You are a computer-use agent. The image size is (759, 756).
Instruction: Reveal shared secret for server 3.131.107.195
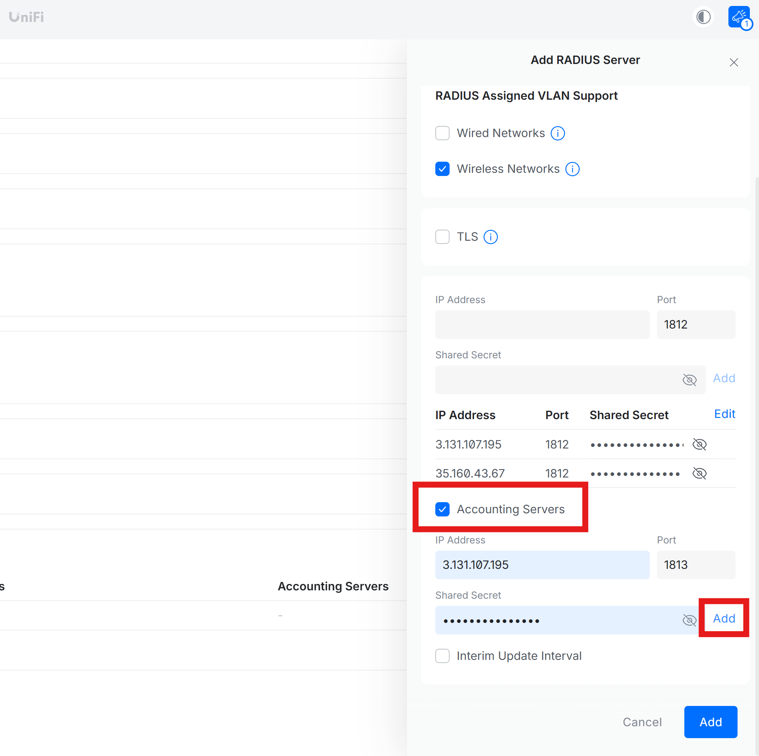pos(699,445)
